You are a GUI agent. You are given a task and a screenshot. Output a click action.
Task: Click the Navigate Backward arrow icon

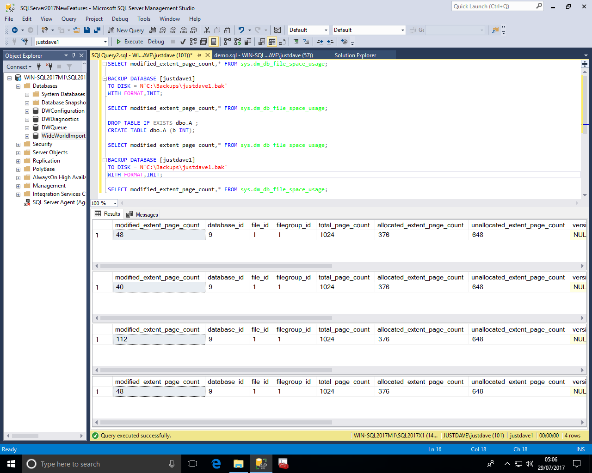[15, 30]
